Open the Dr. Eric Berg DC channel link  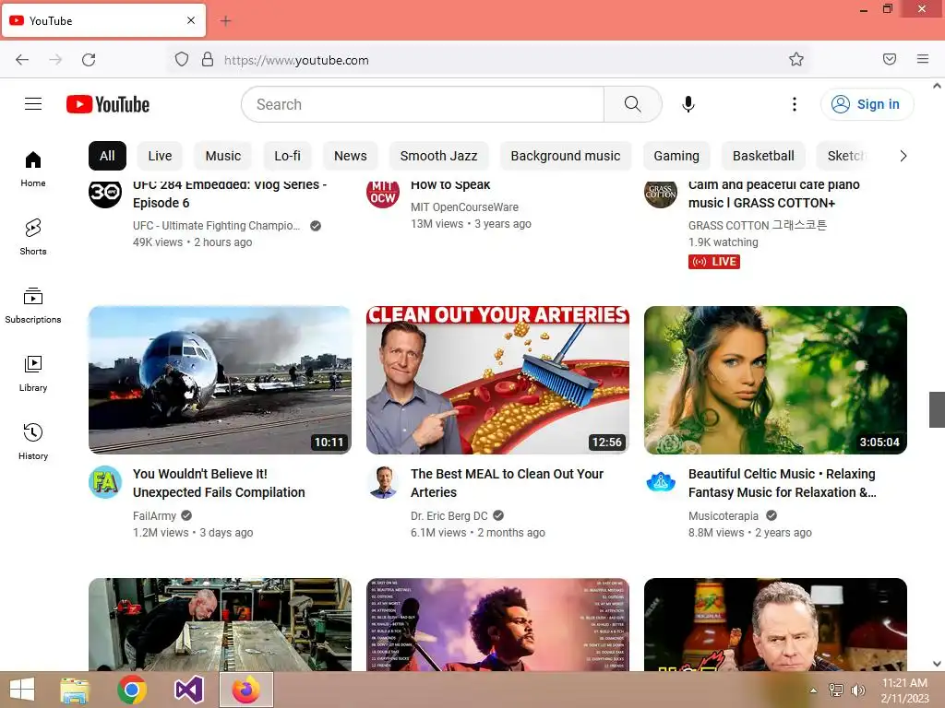449,516
